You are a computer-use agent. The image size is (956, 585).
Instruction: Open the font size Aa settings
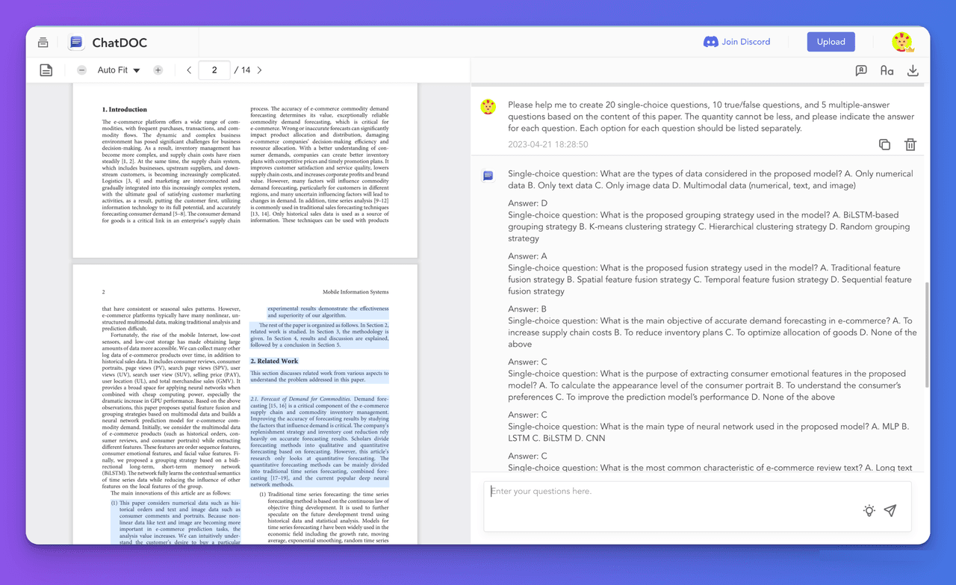(x=887, y=70)
